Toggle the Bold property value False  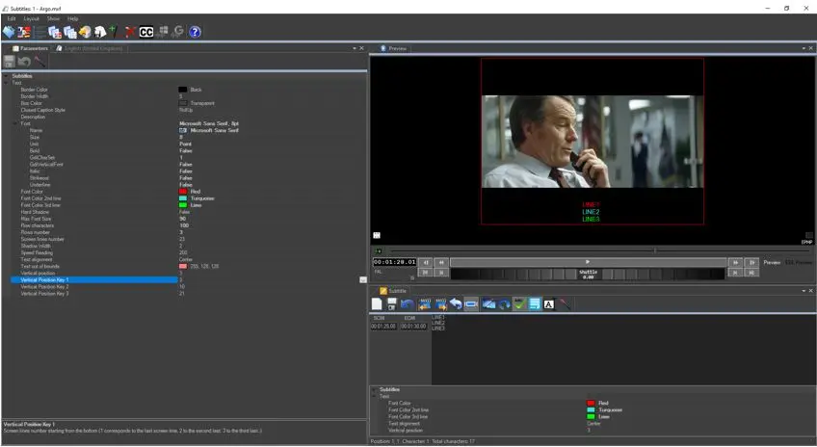point(184,150)
